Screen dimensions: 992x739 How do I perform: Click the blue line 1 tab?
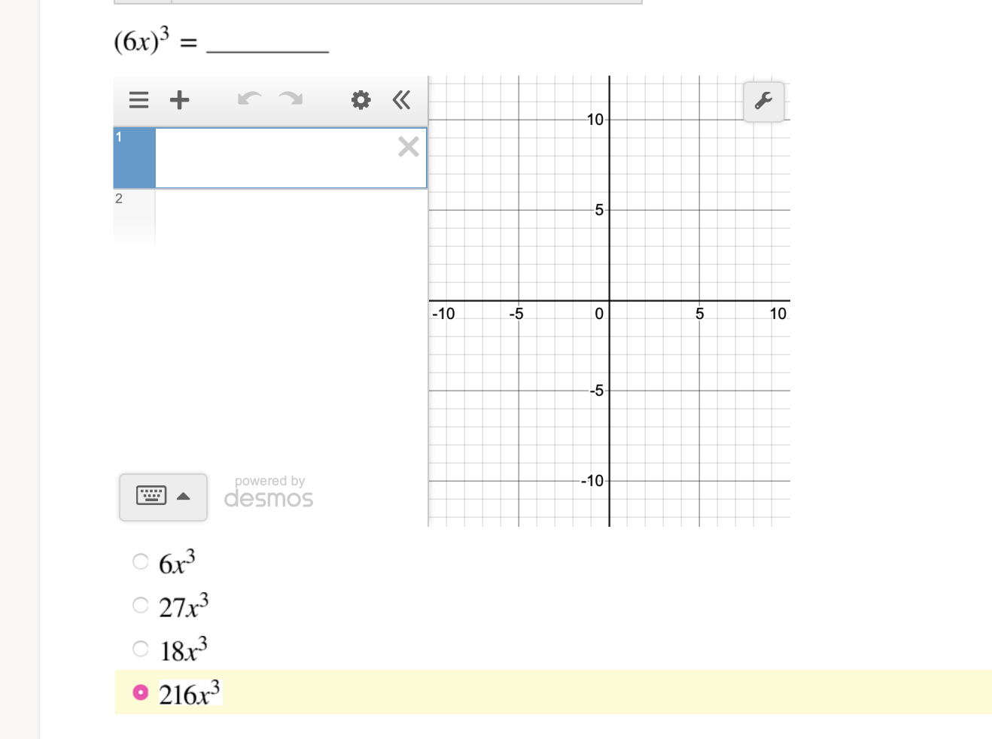tap(135, 158)
